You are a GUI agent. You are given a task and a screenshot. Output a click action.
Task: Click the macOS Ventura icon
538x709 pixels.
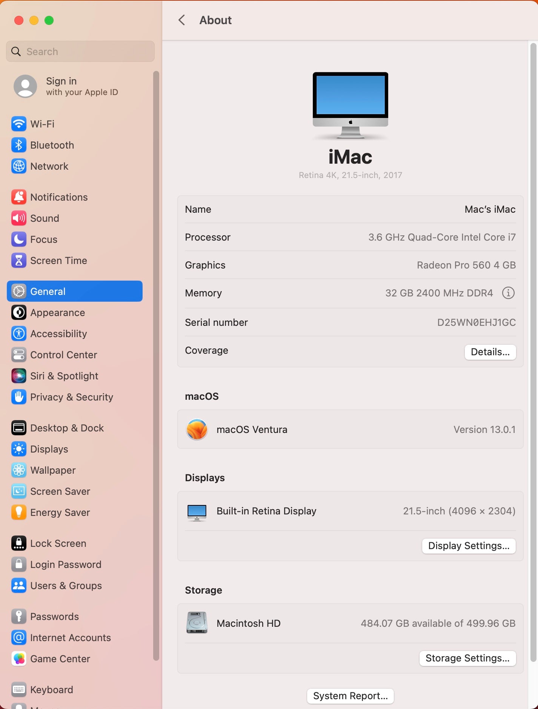point(197,429)
